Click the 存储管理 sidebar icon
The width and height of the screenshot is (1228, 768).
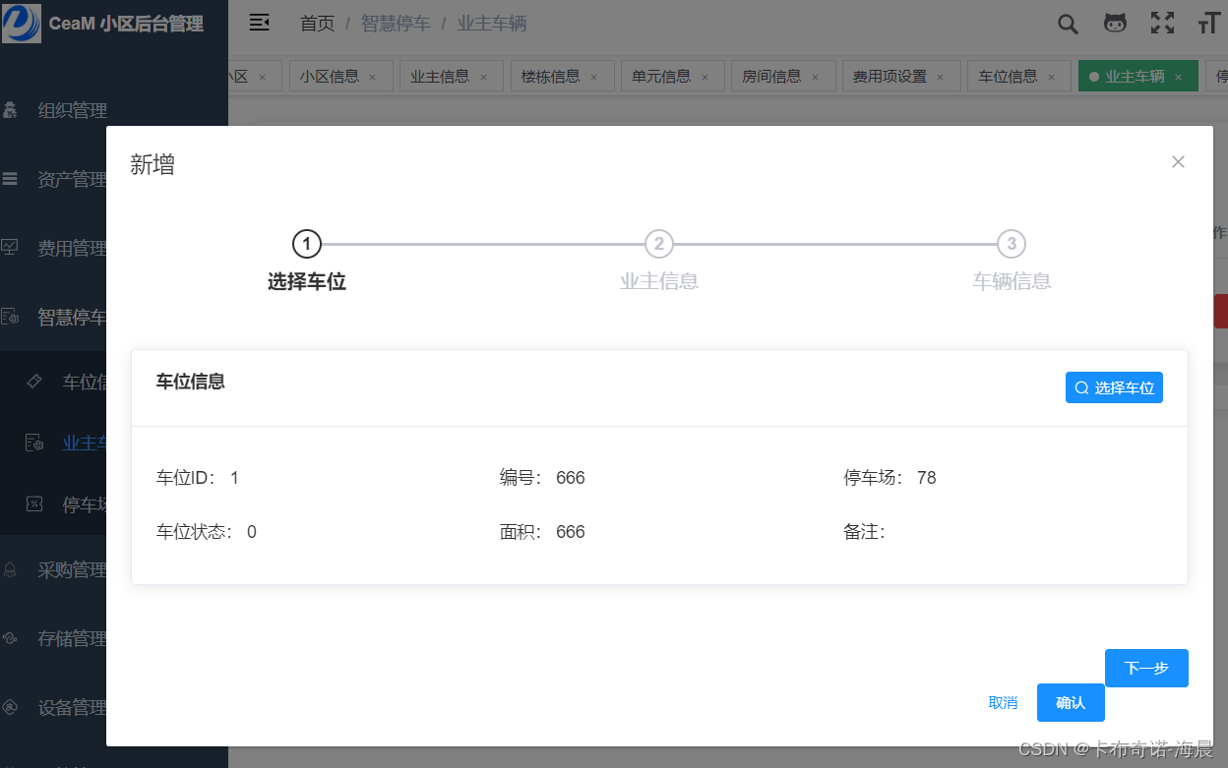(x=11, y=638)
